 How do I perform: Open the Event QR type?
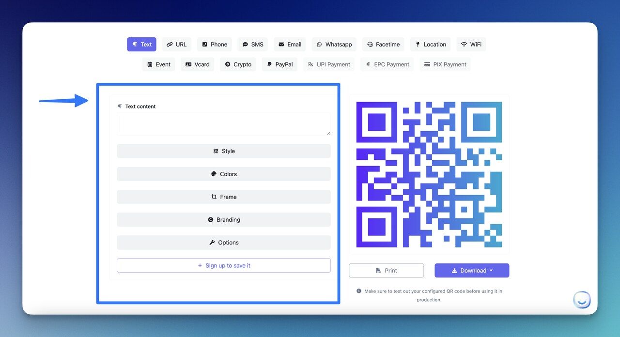(159, 64)
